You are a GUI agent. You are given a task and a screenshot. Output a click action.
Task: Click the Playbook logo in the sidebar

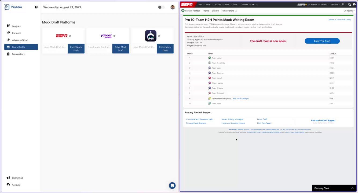point(13,7)
